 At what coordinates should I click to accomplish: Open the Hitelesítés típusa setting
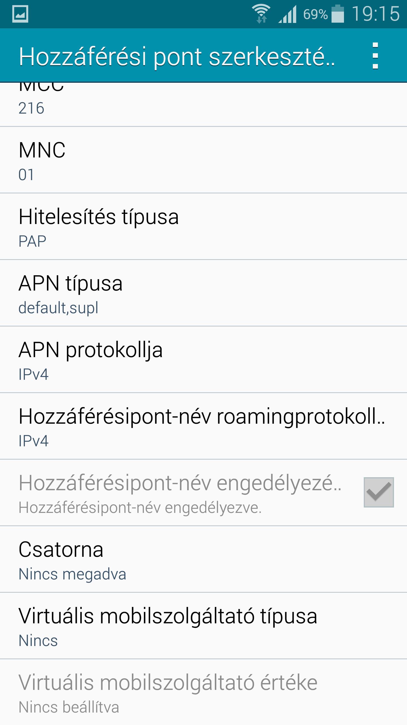pyautogui.click(x=203, y=227)
